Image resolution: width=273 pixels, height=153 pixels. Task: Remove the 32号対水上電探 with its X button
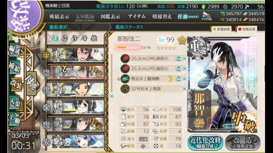(x=184, y=89)
